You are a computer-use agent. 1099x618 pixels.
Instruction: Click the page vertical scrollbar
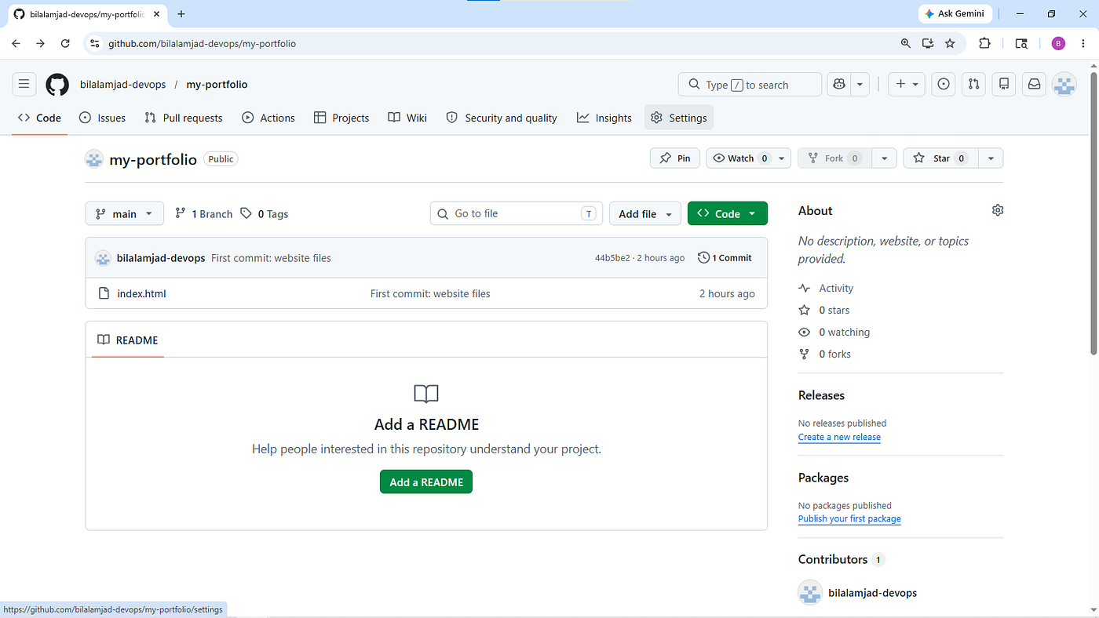click(x=1094, y=212)
